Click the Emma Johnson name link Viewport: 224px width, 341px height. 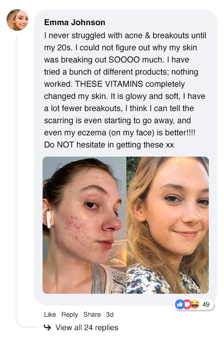pyautogui.click(x=75, y=23)
